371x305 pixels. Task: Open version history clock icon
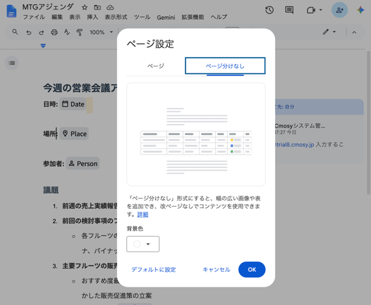[x=270, y=10]
